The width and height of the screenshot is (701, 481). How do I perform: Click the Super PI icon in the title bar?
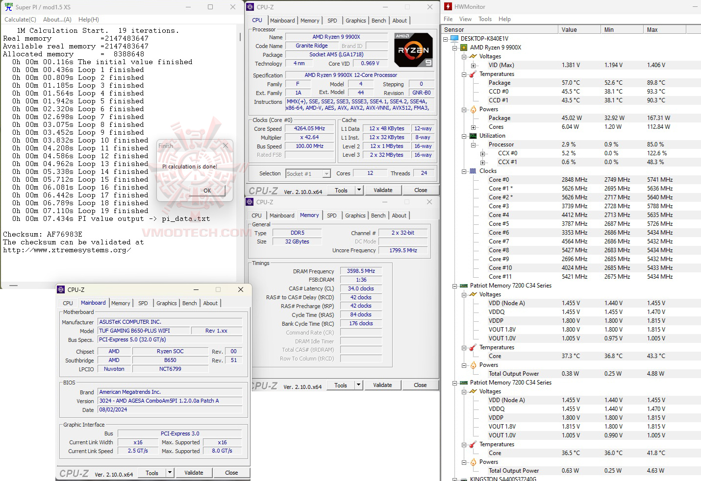[x=8, y=7]
